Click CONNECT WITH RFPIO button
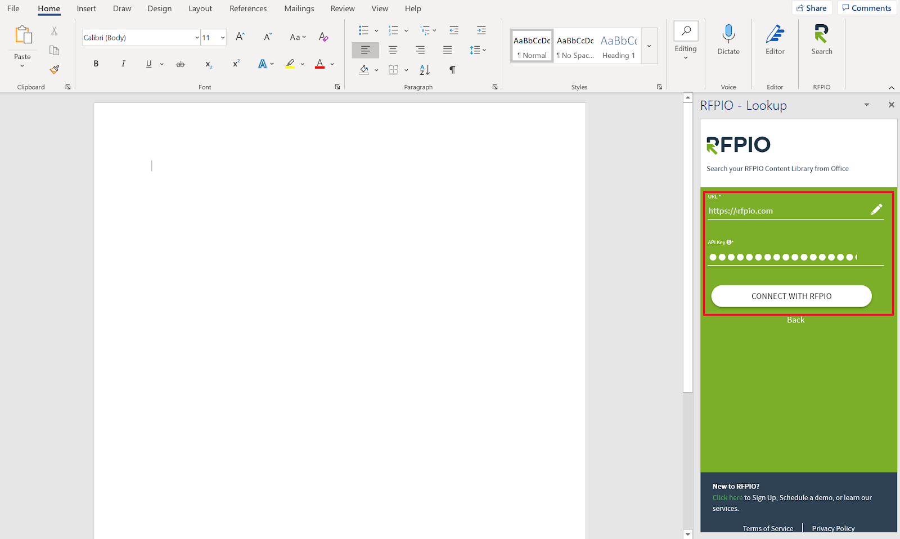900x539 pixels. pos(791,296)
